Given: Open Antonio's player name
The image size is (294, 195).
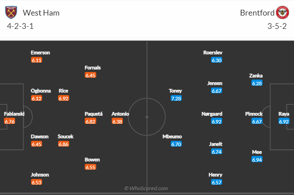Looking at the screenshot, I should point(120,114).
